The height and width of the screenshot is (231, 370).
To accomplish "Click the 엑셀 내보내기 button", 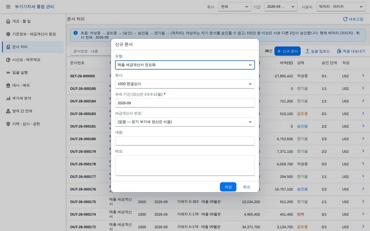I will pos(351,51).
